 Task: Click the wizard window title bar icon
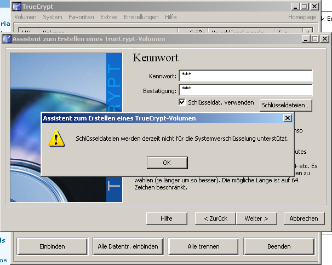click(x=7, y=39)
